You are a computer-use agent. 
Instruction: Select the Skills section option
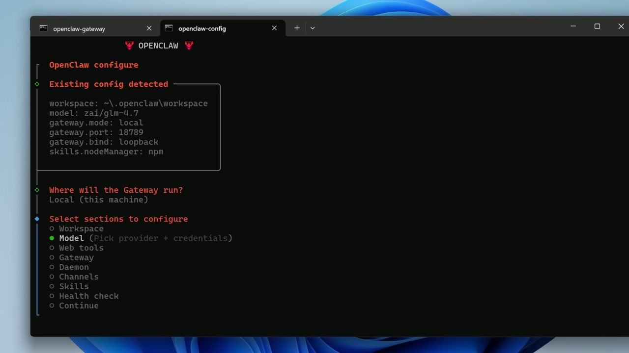click(74, 286)
